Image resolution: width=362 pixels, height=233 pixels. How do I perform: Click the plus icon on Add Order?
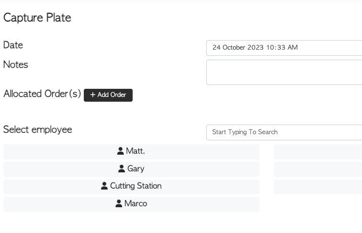click(92, 95)
